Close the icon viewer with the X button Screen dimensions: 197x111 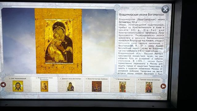click(165, 9)
